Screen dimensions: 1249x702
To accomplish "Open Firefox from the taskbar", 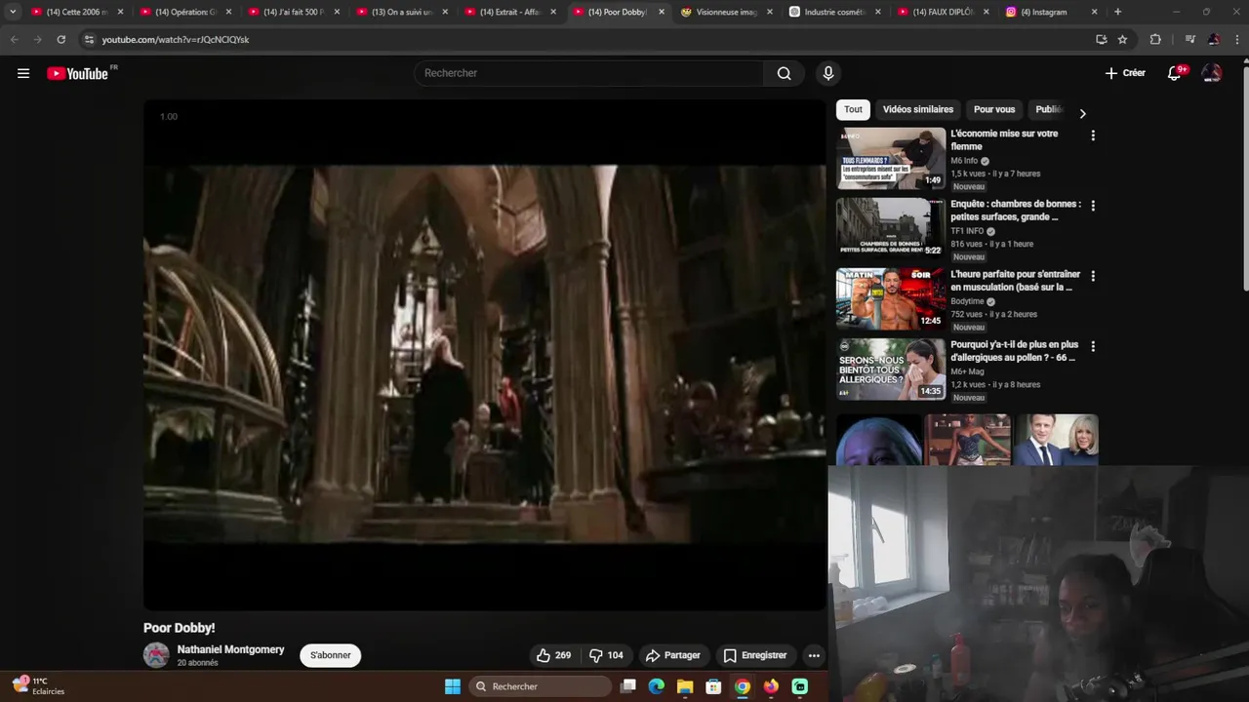I will click(771, 686).
